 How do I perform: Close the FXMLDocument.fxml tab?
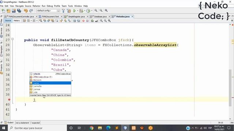click(61, 16)
